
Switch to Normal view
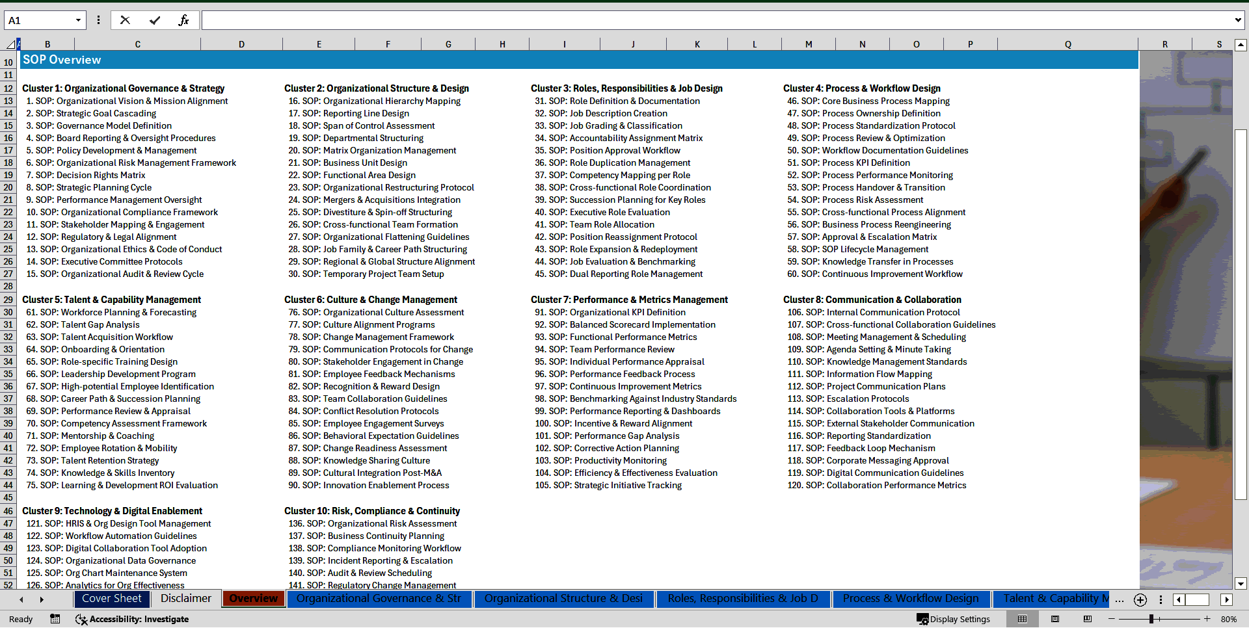tap(1022, 619)
